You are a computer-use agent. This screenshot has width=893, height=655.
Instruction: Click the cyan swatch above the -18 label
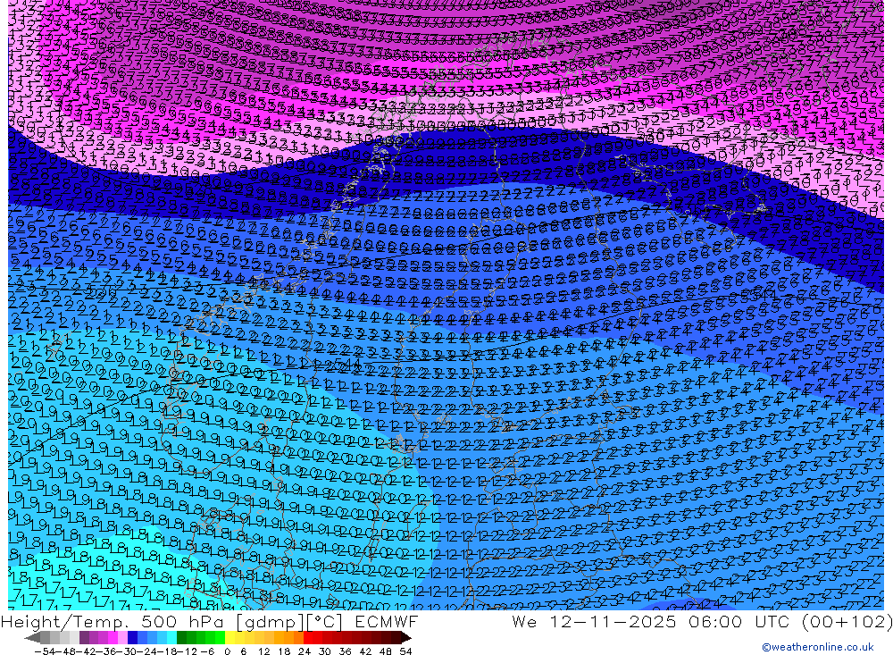coord(171,638)
